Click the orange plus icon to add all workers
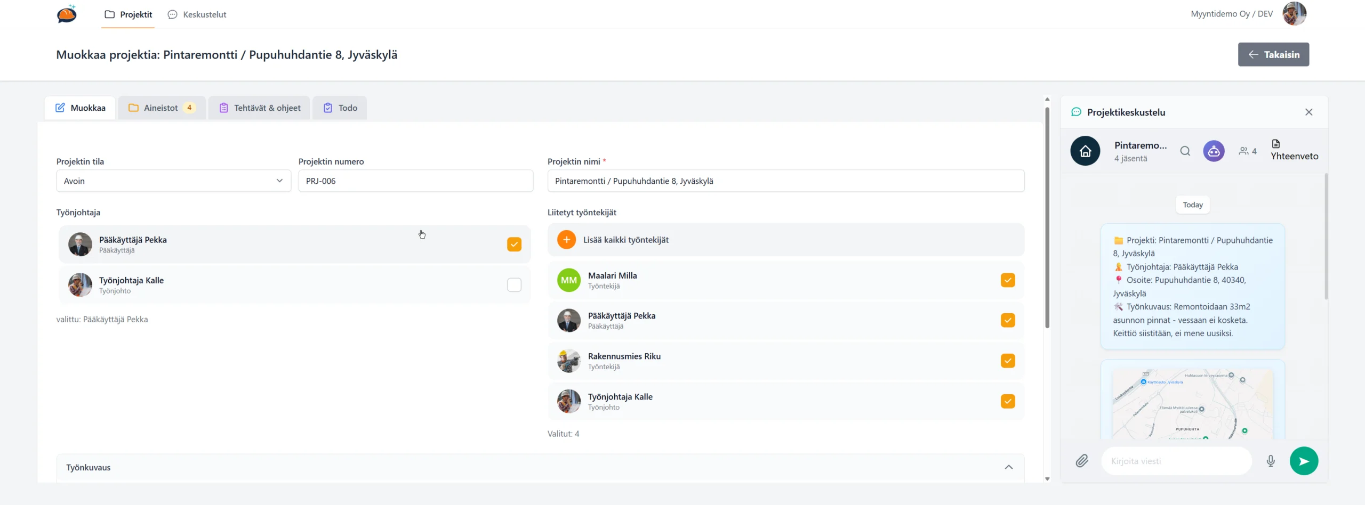 (x=566, y=240)
